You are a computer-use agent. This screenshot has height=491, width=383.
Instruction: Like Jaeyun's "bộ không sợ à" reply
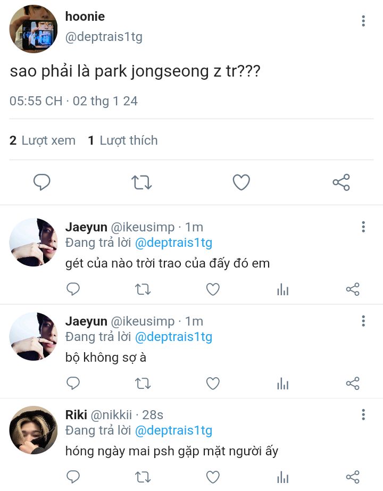point(213,384)
